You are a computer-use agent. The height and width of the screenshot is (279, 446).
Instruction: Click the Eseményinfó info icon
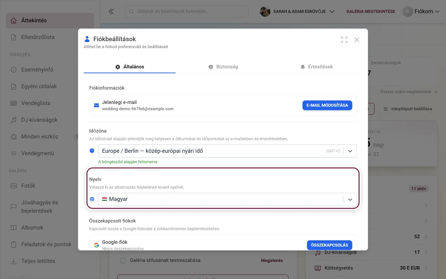click(x=14, y=70)
